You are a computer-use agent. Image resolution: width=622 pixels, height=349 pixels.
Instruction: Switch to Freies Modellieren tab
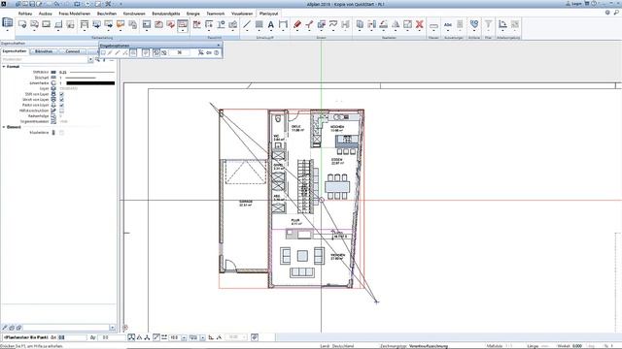click(x=75, y=14)
